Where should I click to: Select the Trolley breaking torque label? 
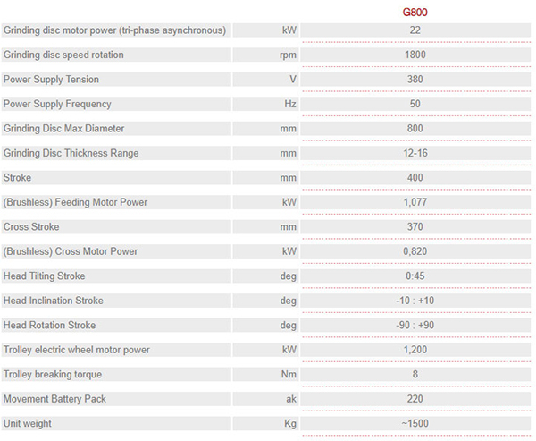(53, 374)
